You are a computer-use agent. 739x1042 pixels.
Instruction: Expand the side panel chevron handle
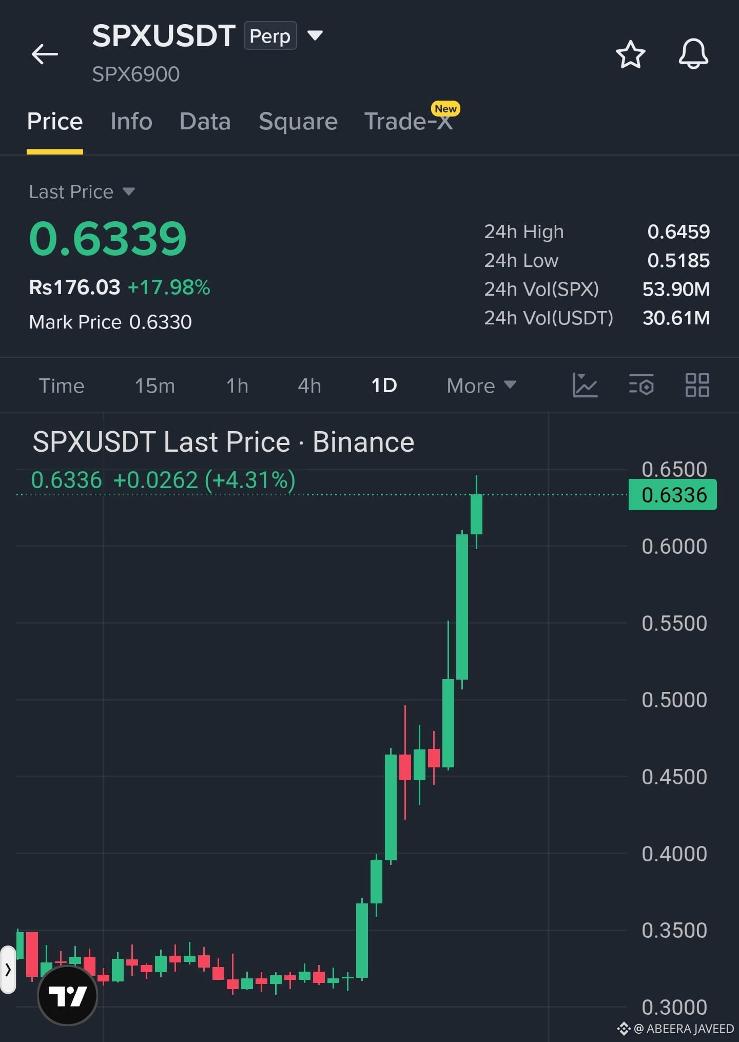(x=8, y=970)
